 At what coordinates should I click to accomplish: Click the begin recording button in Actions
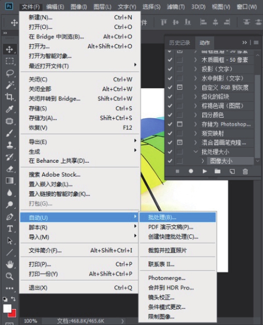pos(191,171)
